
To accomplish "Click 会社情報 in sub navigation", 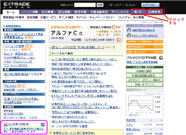I will pos(138,17).
